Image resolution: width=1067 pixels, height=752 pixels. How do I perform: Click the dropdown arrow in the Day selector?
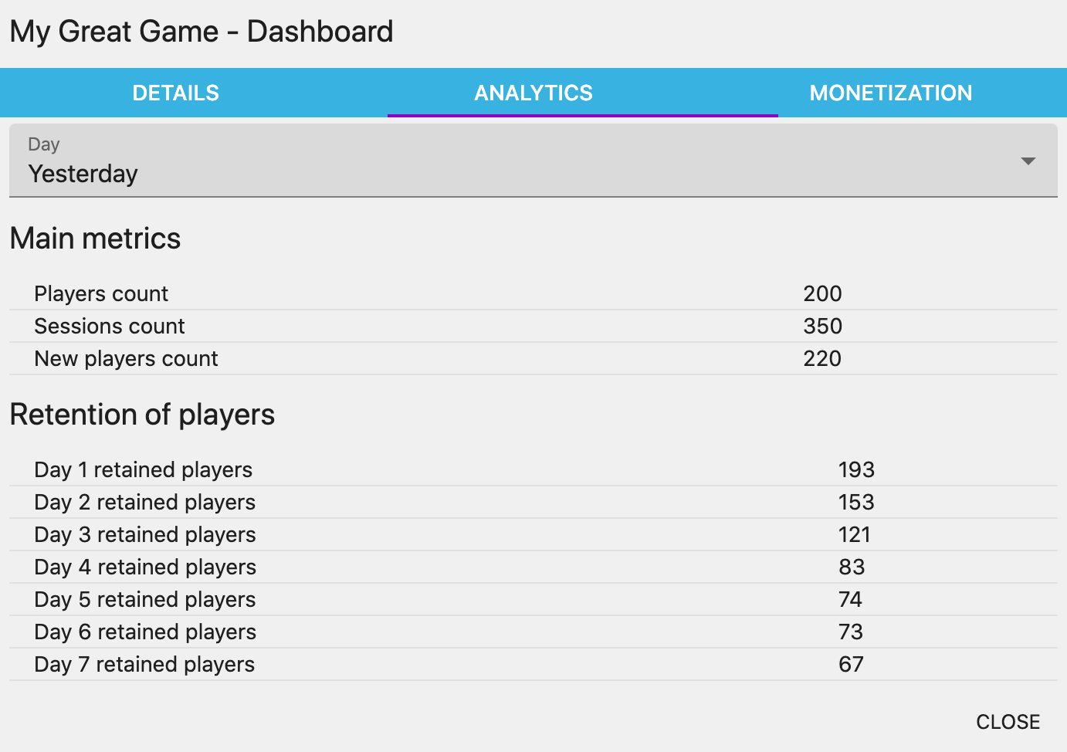pyautogui.click(x=1028, y=161)
